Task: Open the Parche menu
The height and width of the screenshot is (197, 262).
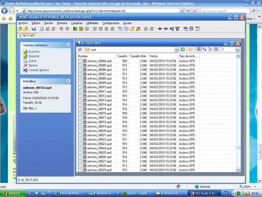Action: point(48,23)
